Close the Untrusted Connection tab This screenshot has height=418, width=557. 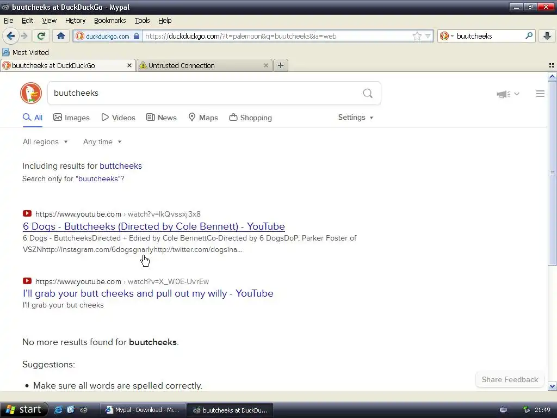click(x=265, y=65)
